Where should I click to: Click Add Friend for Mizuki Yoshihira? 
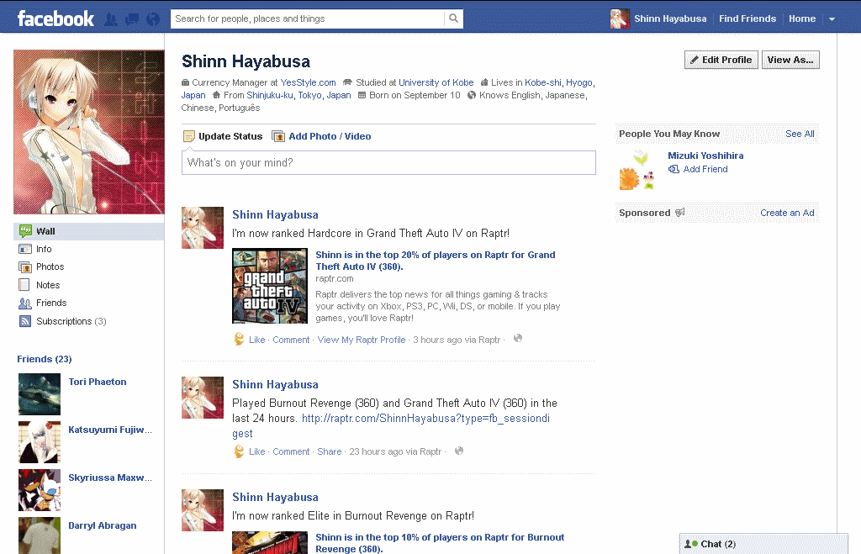(705, 169)
